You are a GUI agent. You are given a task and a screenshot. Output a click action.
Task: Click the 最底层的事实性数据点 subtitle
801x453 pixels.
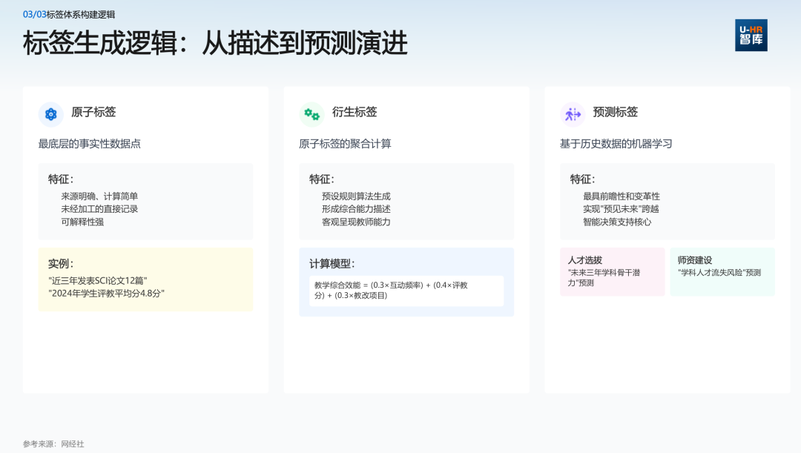[89, 144]
